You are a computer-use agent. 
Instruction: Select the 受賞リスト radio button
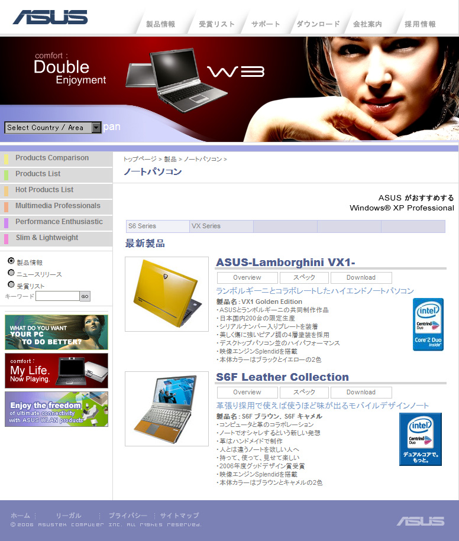tap(11, 284)
